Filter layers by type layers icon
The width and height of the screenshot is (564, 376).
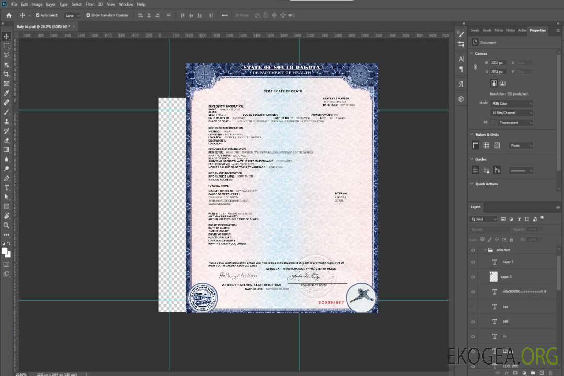point(519,219)
